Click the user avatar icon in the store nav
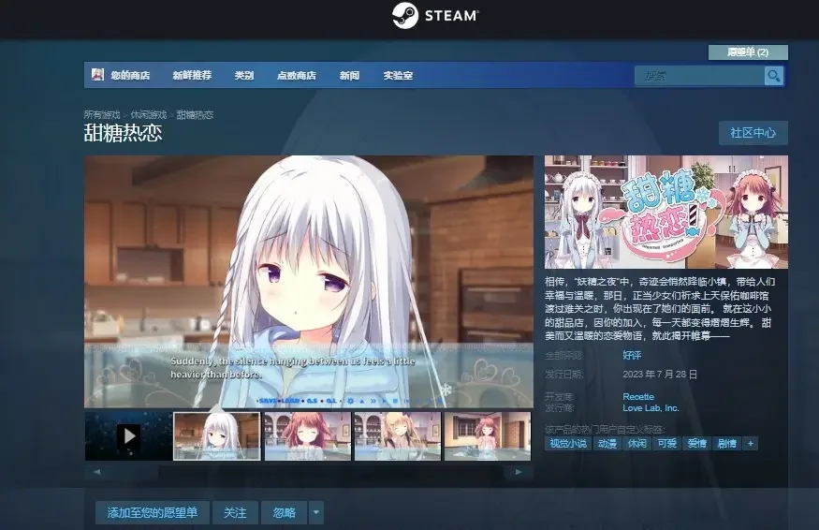This screenshot has width=819, height=530. 97,75
